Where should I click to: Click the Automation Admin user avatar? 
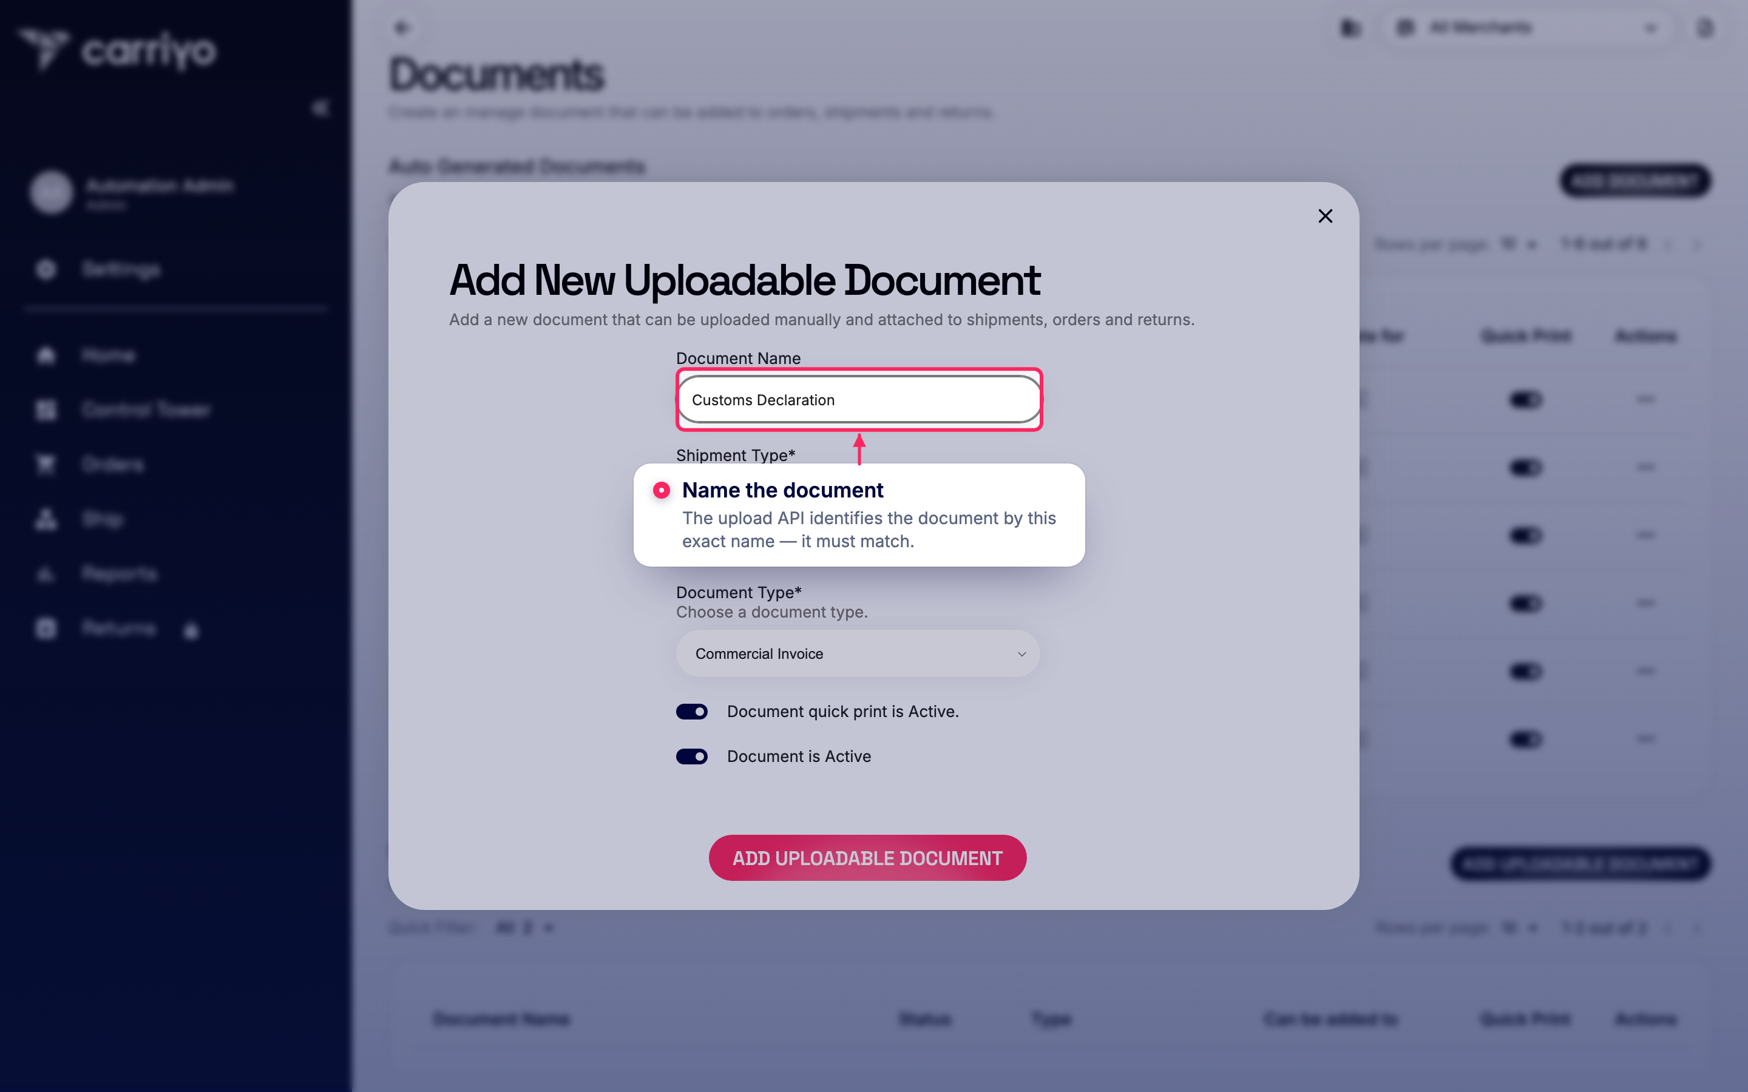[x=51, y=192]
